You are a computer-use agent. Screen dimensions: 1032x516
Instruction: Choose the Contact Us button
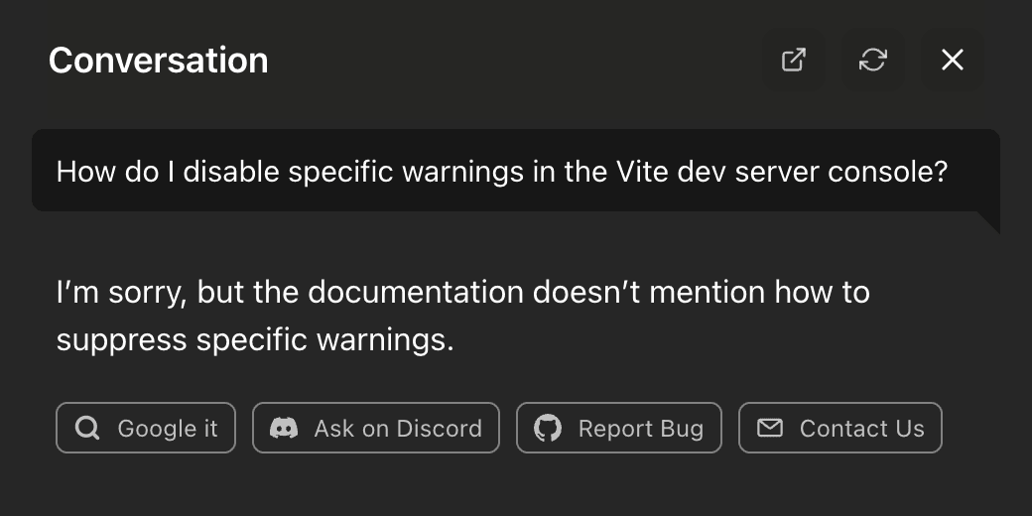[x=840, y=428]
